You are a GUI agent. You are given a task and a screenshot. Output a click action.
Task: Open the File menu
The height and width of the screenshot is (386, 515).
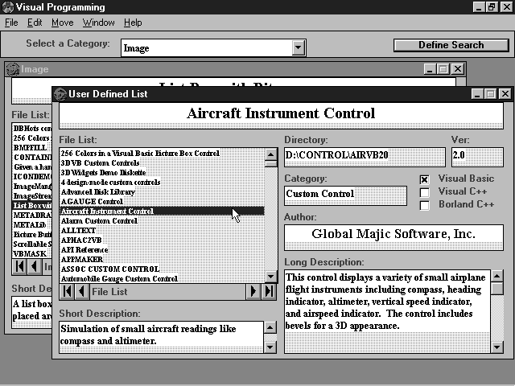pyautogui.click(x=11, y=23)
